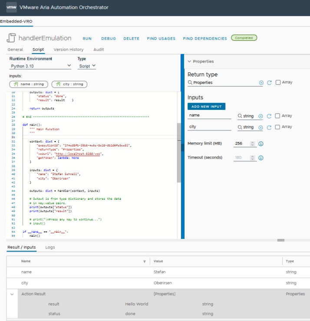The width and height of the screenshot is (310, 321).
Task: Click the Return type search magnifier icon
Action: click(190, 82)
